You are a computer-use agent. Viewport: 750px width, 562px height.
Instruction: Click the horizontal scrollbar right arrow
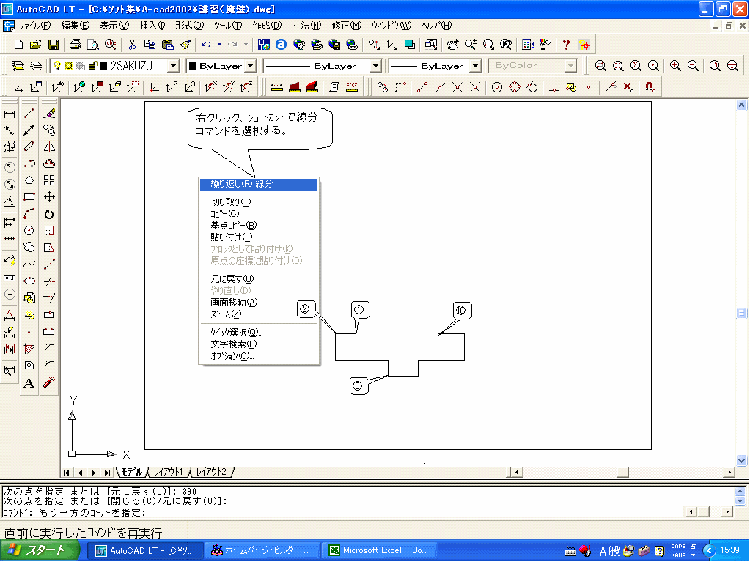pyautogui.click(x=729, y=472)
